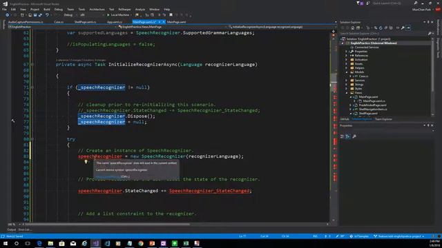This screenshot has width=442, height=248.
Task: Open the Local Machine target dropdown arrow
Action: (x=131, y=15)
